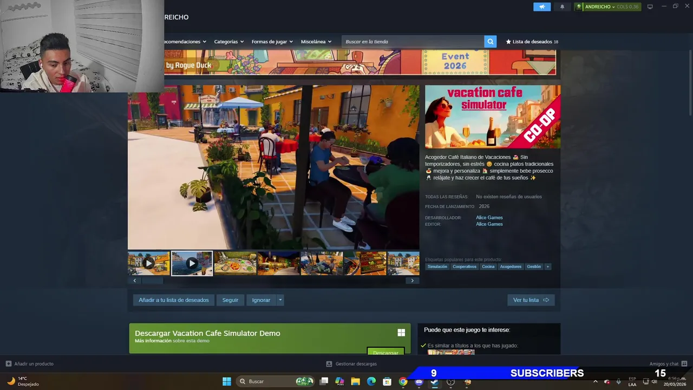The image size is (693, 390).
Task: Open the Steam announcements megaphone button
Action: [542, 6]
